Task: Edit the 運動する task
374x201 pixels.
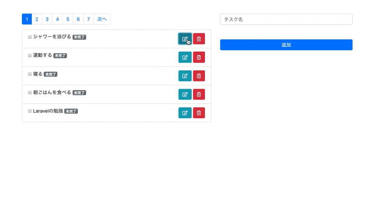Action: (x=185, y=57)
